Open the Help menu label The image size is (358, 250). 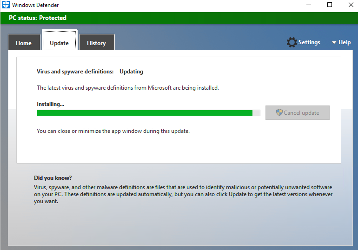[345, 42]
